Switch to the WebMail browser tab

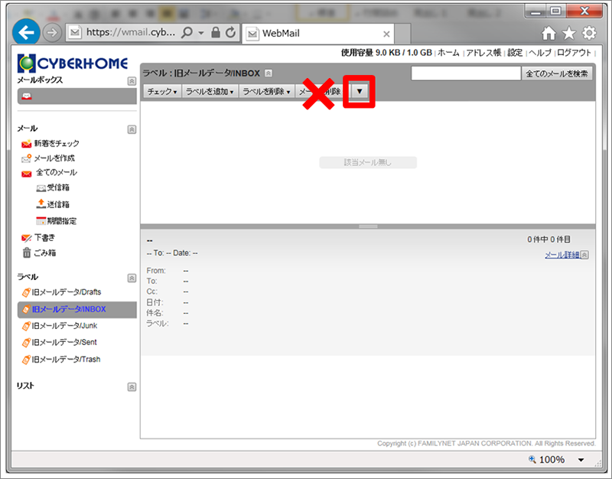[x=314, y=34]
